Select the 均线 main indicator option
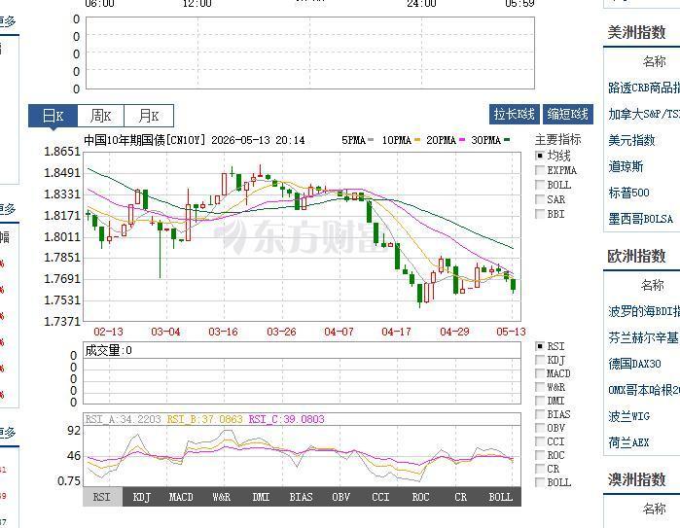The width and height of the screenshot is (680, 528). [x=540, y=156]
